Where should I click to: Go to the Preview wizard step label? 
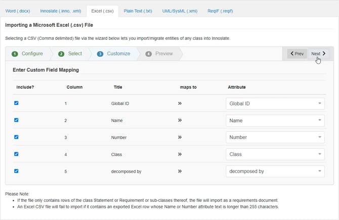pos(164,53)
